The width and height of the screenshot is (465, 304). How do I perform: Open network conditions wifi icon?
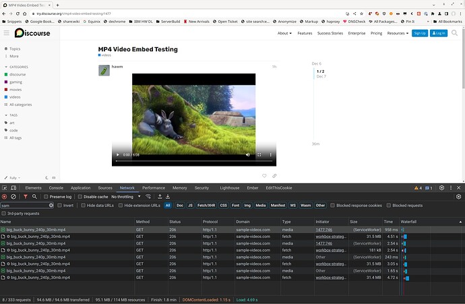pos(148,197)
